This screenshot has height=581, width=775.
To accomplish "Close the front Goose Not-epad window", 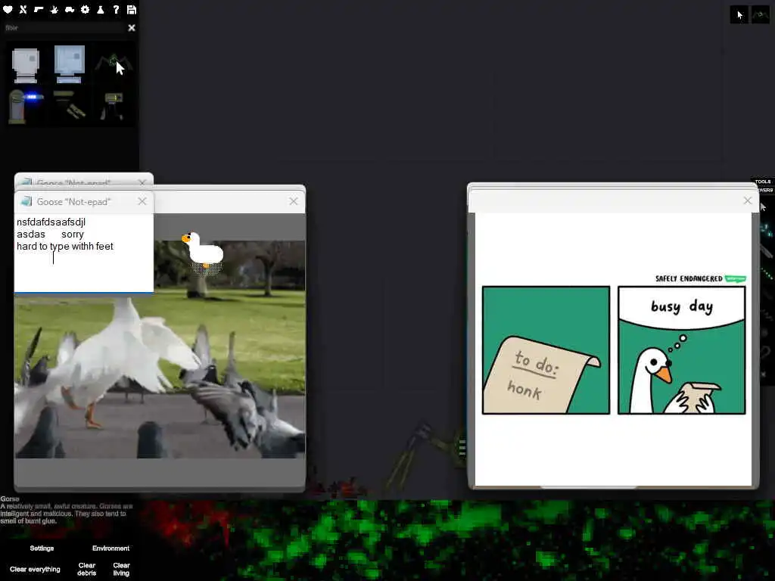I will (x=142, y=201).
